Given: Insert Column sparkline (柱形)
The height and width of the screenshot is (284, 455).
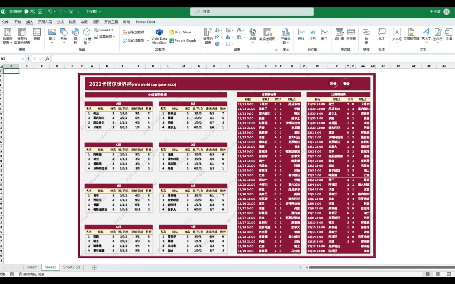Looking at the screenshot, I should coord(313,34).
